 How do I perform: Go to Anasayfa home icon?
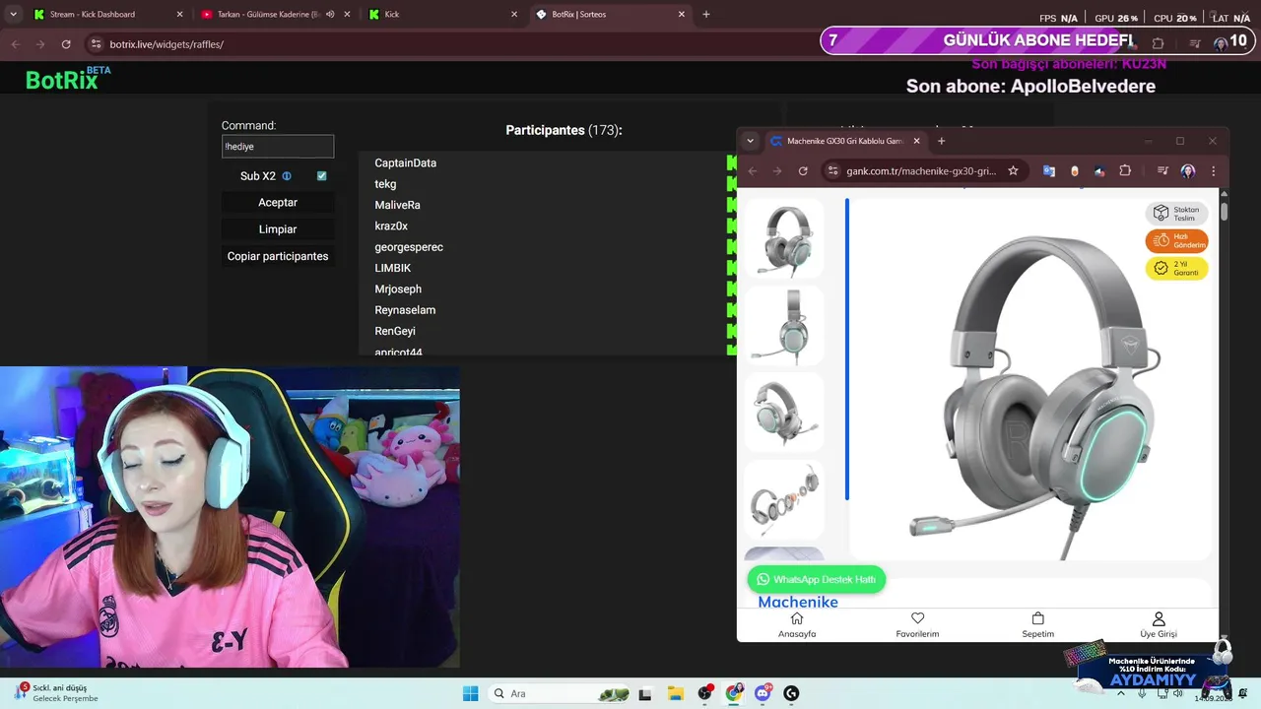797,624
